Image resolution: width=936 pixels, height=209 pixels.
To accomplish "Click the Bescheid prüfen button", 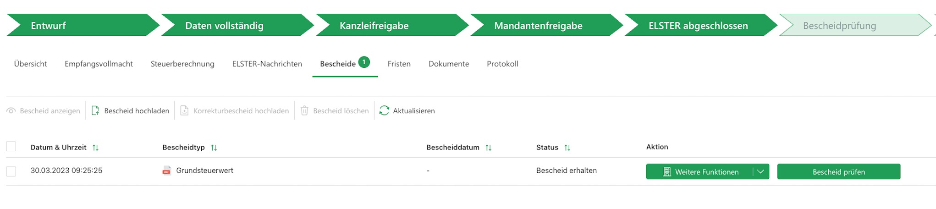I will click(839, 171).
